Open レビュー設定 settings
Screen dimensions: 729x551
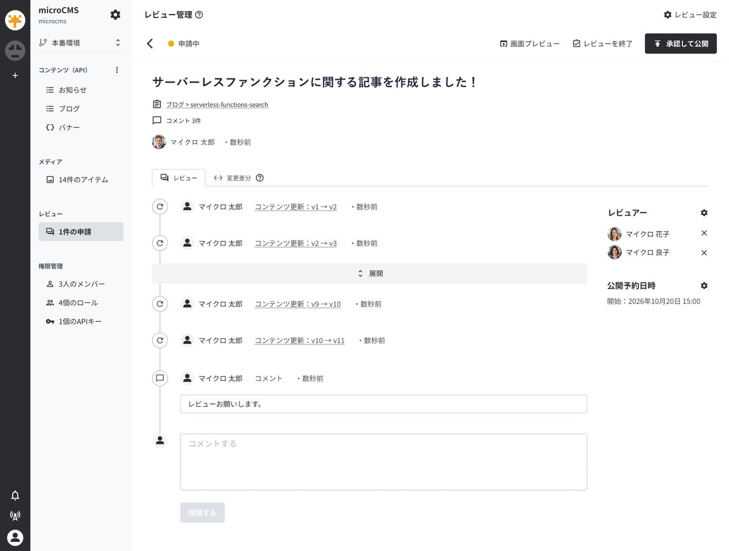(690, 15)
